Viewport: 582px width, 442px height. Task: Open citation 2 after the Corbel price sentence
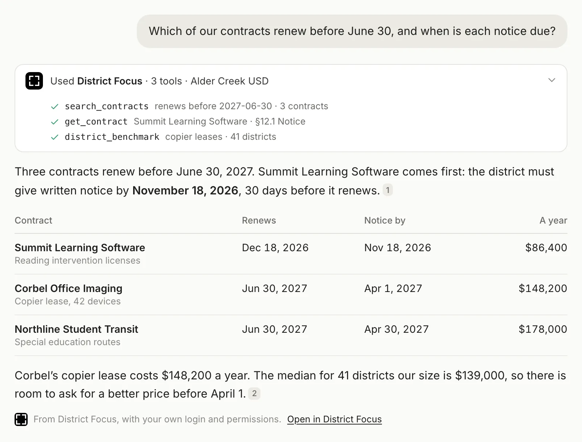254,393
